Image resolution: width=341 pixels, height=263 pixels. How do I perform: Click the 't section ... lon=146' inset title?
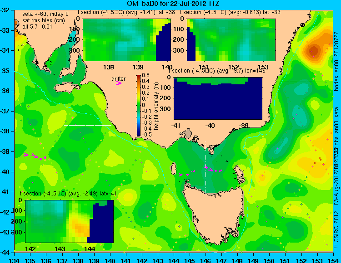pyautogui.click(x=217, y=71)
